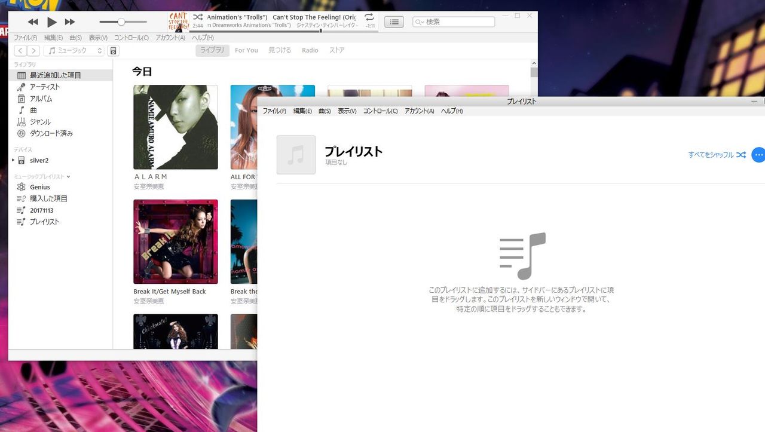This screenshot has width=765, height=432.
Task: Click the back navigation arrow
Action: 20,51
